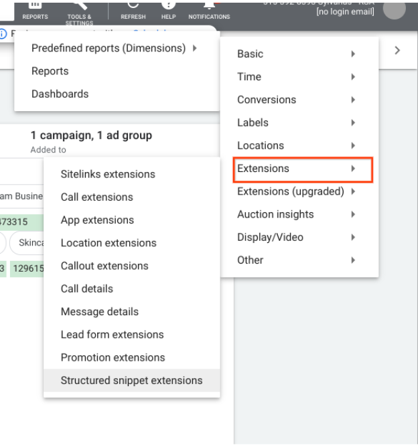
Task: Select App extensions report
Action: point(132,220)
